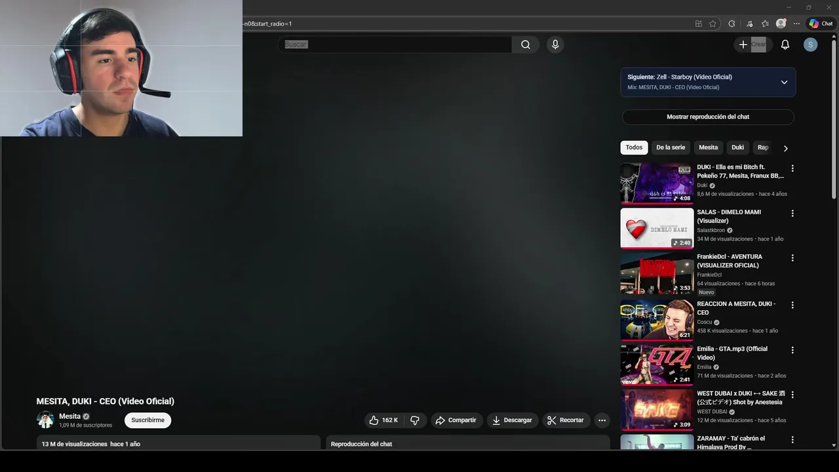Viewport: 839px width, 472px height.
Task: Open options for 'WEST DUBAI x DUKI'
Action: tap(792, 395)
